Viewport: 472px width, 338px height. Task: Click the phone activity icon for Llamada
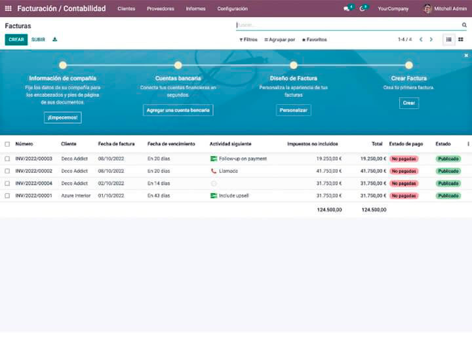[x=214, y=171]
